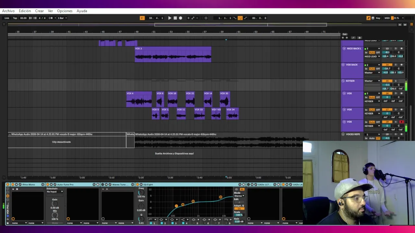Click the Stop transport button
The image size is (415, 233).
click(x=175, y=18)
